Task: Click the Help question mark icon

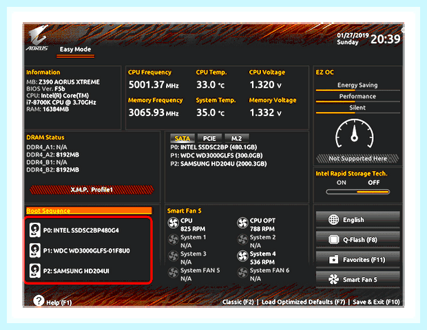Action: pos(39,300)
